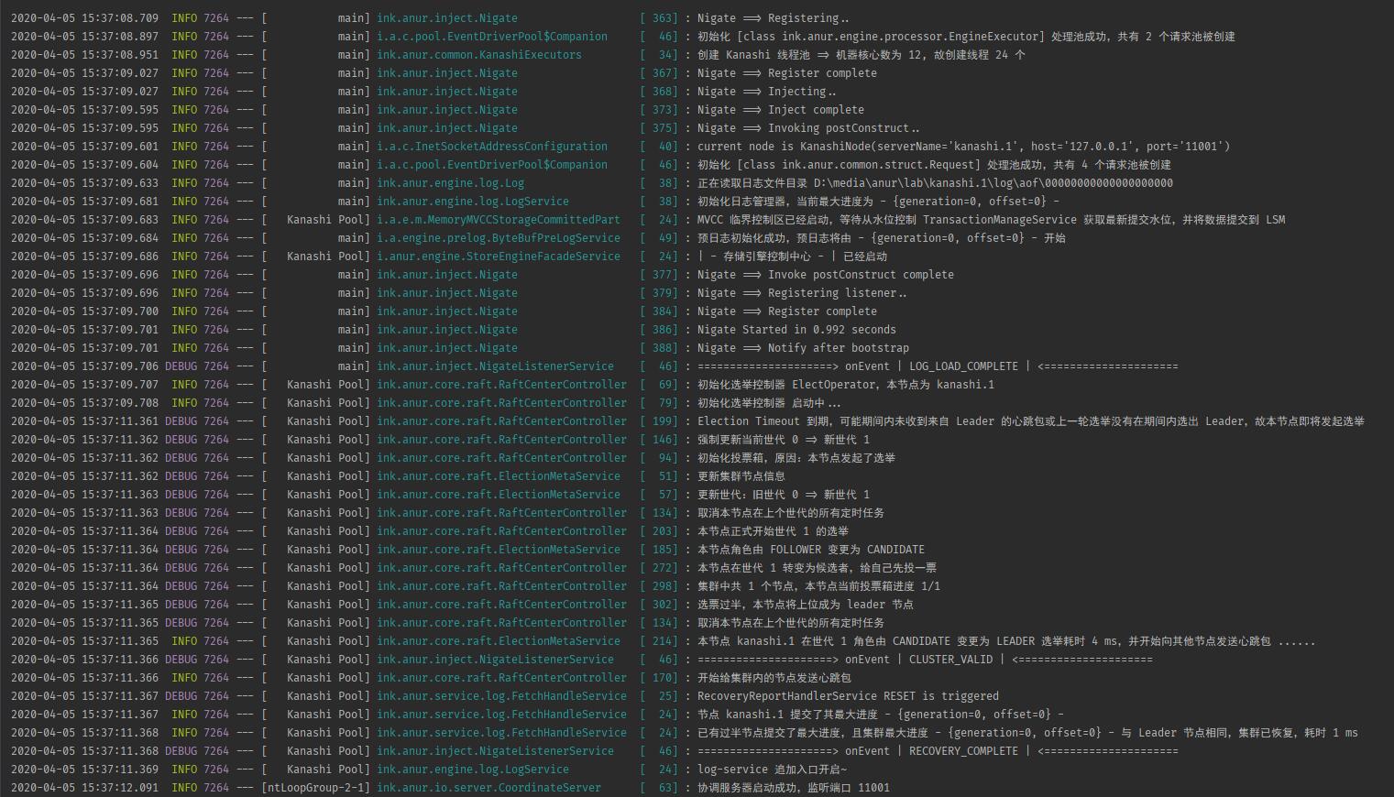The width and height of the screenshot is (1394, 797).
Task: Select 'Nigate ==> Registering listener..' message
Action: 802,293
